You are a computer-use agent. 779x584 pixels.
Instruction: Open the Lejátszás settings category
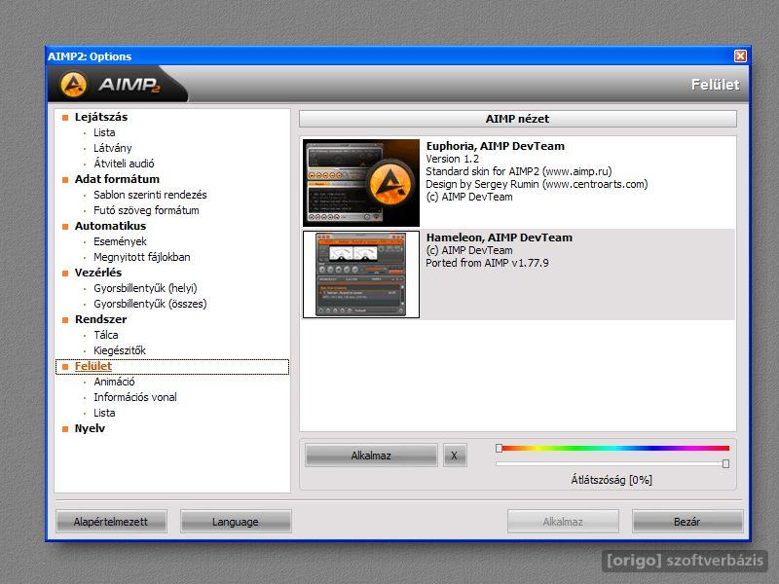(101, 117)
